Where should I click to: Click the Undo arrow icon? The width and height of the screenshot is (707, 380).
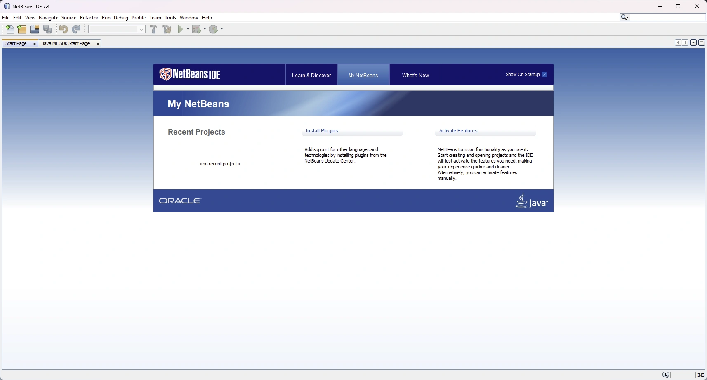(x=63, y=29)
